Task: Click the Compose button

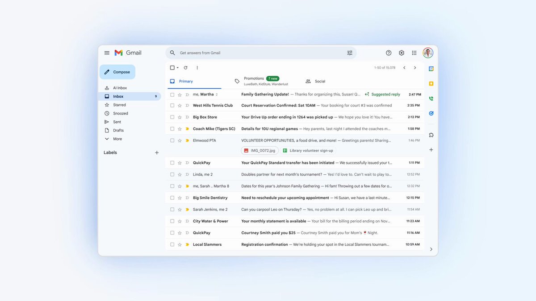Action: point(117,72)
